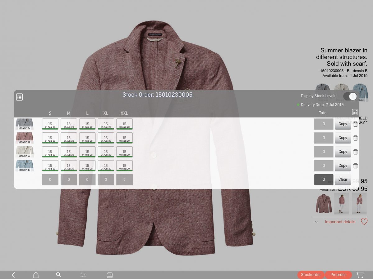Image resolution: width=373 pixels, height=279 pixels.
Task: Click the dessin A row total box
Action: tap(324, 124)
